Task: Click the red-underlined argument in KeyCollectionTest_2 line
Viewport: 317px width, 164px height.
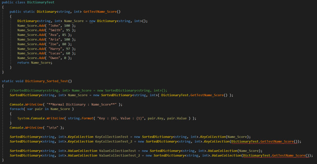Action: [265, 141]
